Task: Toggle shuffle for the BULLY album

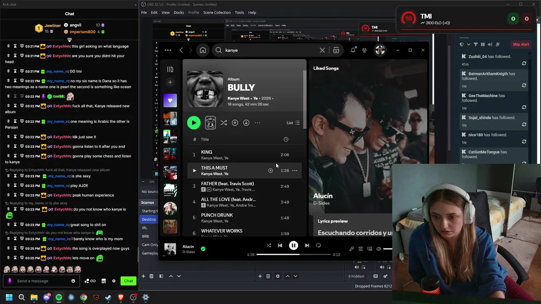Action: pos(224,123)
